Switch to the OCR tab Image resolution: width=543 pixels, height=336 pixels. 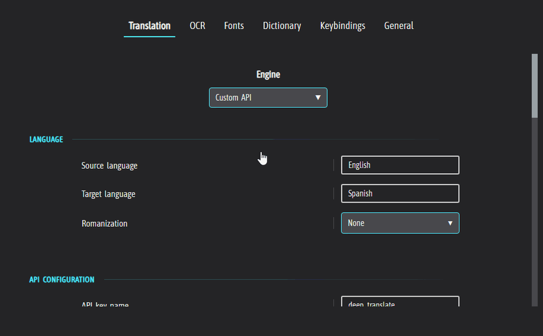click(197, 26)
